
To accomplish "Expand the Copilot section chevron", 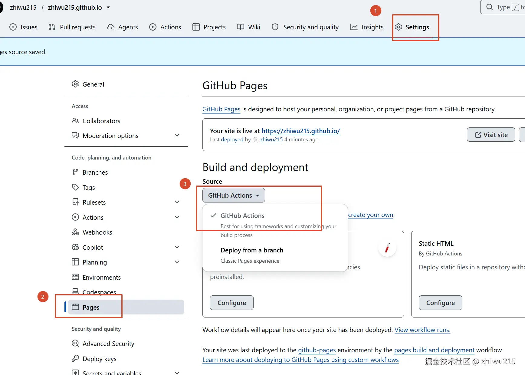I will [177, 247].
